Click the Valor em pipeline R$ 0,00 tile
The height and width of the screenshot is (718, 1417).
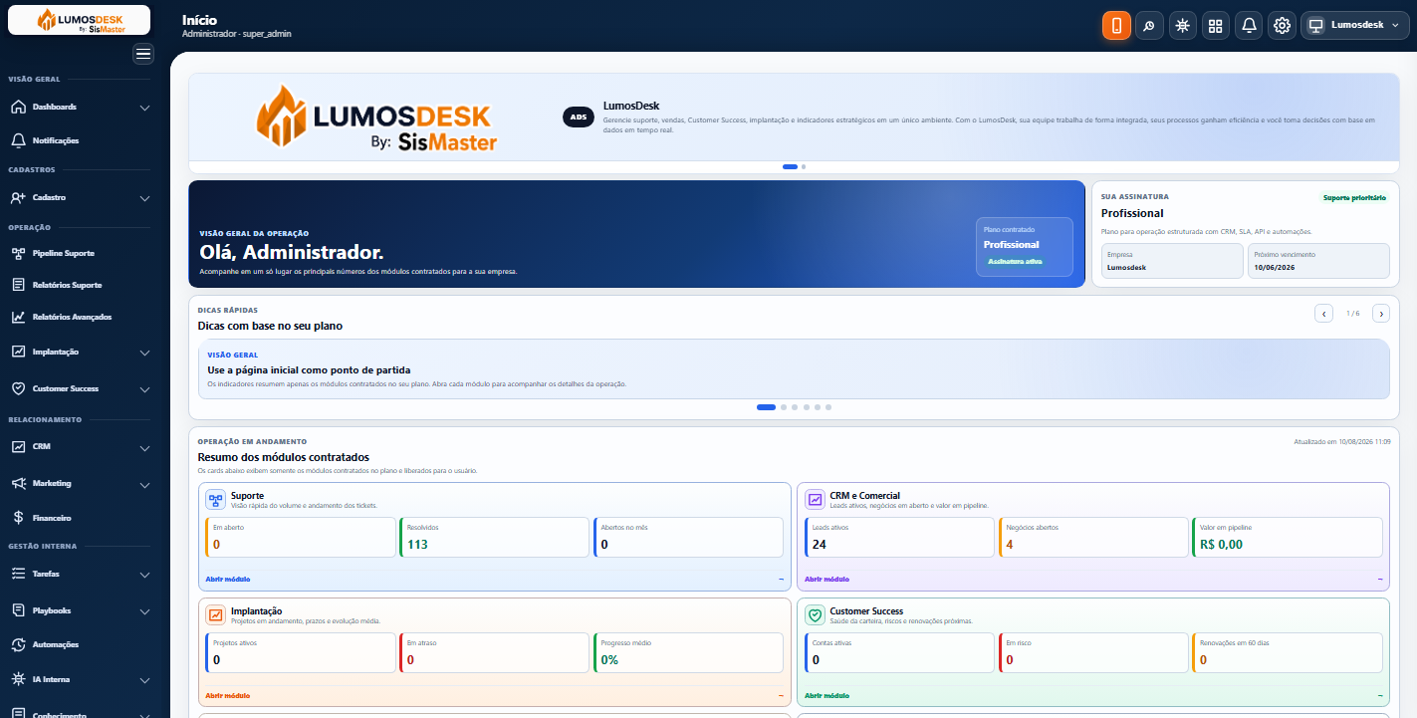tap(1288, 537)
